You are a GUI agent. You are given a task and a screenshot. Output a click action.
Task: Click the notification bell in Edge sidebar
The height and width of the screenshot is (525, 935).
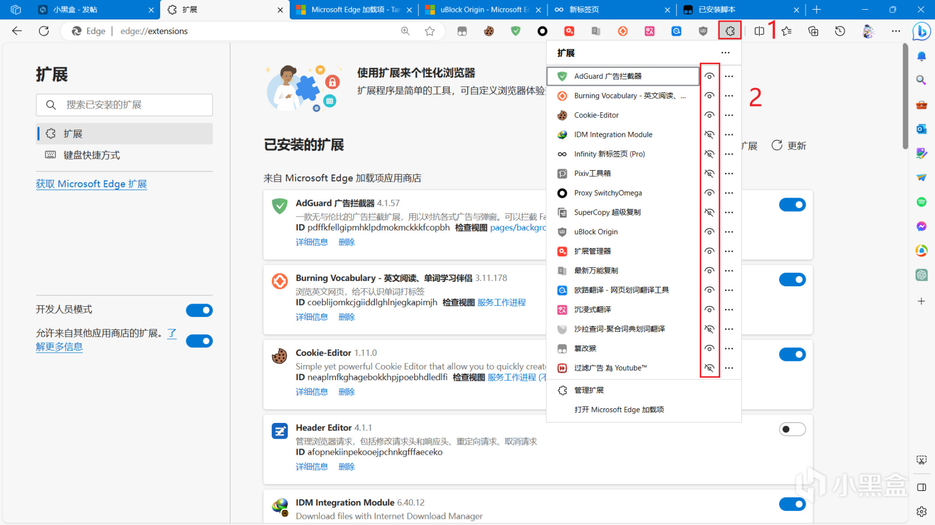point(921,56)
